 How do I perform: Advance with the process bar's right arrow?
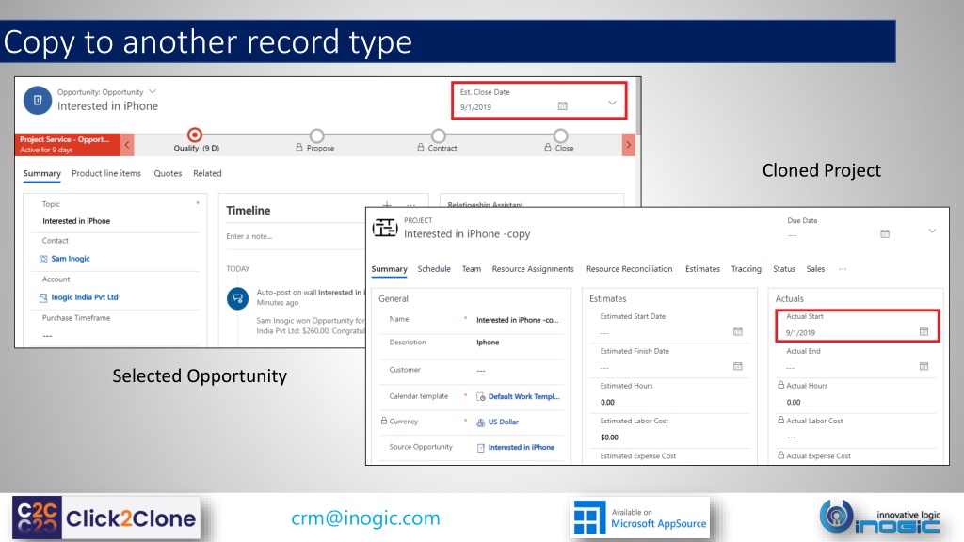(x=628, y=145)
